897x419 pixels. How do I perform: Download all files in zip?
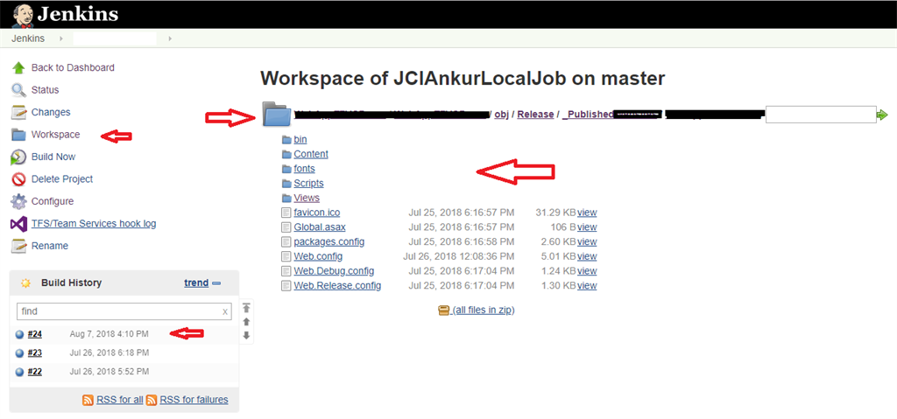[x=484, y=311]
